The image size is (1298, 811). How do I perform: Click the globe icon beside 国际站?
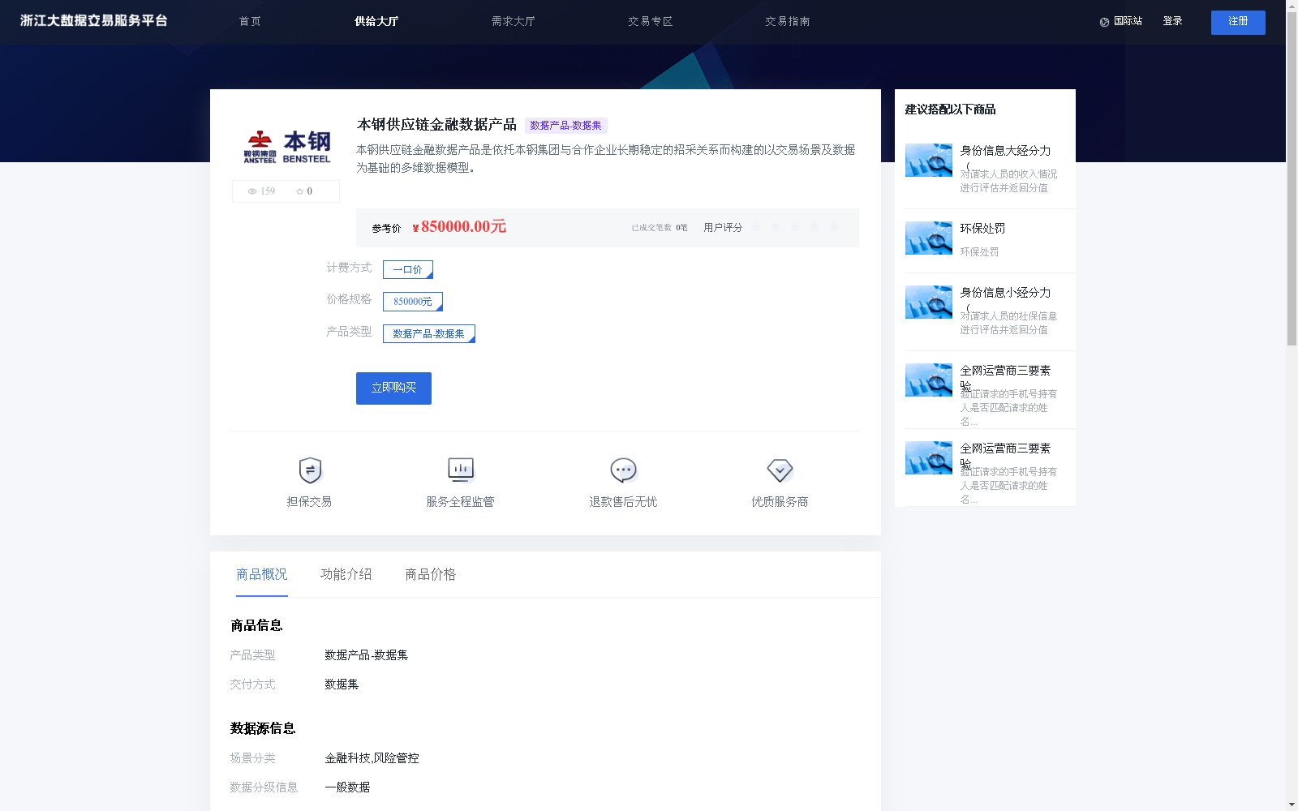click(1102, 22)
